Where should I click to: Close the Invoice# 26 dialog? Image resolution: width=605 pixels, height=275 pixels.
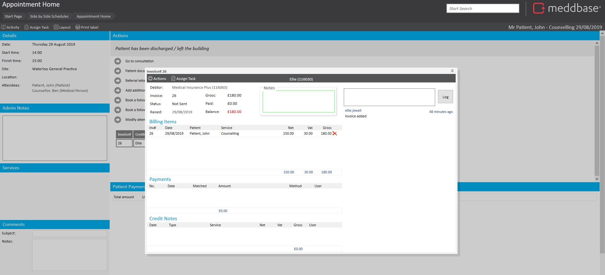pyautogui.click(x=452, y=71)
